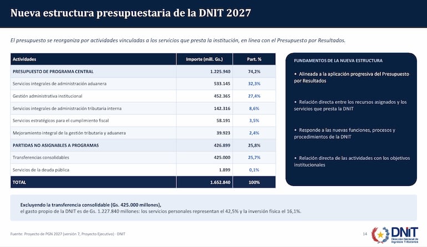Click the percentage 25,8%

pyautogui.click(x=254, y=145)
